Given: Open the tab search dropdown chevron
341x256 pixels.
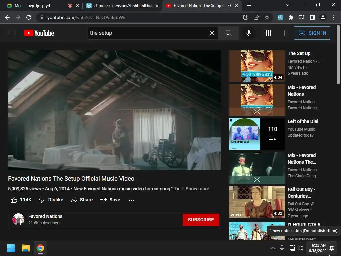Looking at the screenshot, I should click(287, 5).
